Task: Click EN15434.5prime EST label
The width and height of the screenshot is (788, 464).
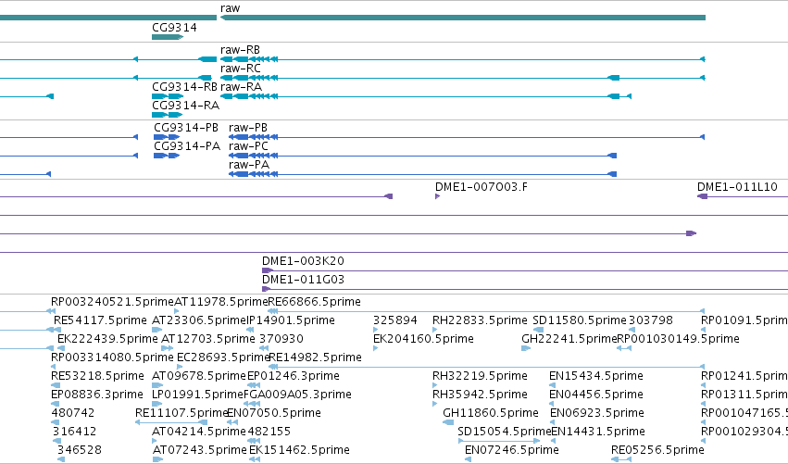Action: point(596,376)
